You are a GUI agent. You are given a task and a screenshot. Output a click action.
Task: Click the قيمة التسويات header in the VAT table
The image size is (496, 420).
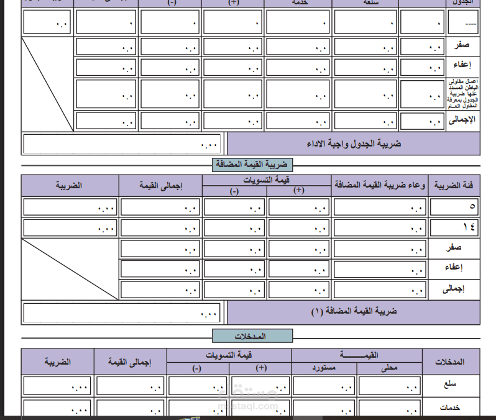click(x=267, y=180)
